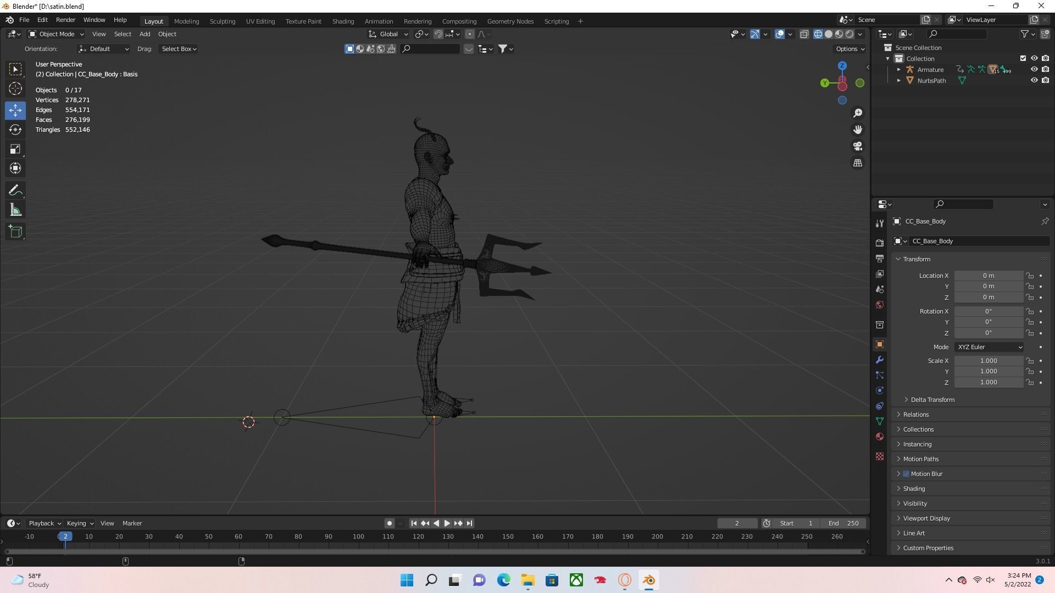Toggle X-ray mode in viewport header
This screenshot has width=1055, height=593.
[804, 34]
